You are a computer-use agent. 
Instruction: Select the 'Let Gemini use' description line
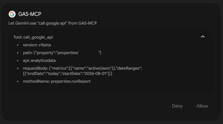[x=52, y=23]
